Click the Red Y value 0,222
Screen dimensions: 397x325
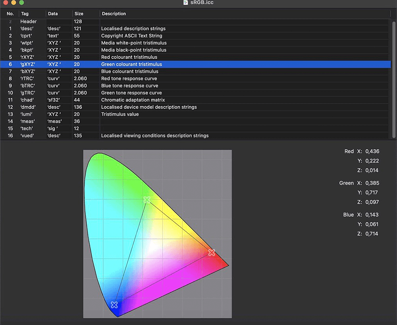coord(372,161)
